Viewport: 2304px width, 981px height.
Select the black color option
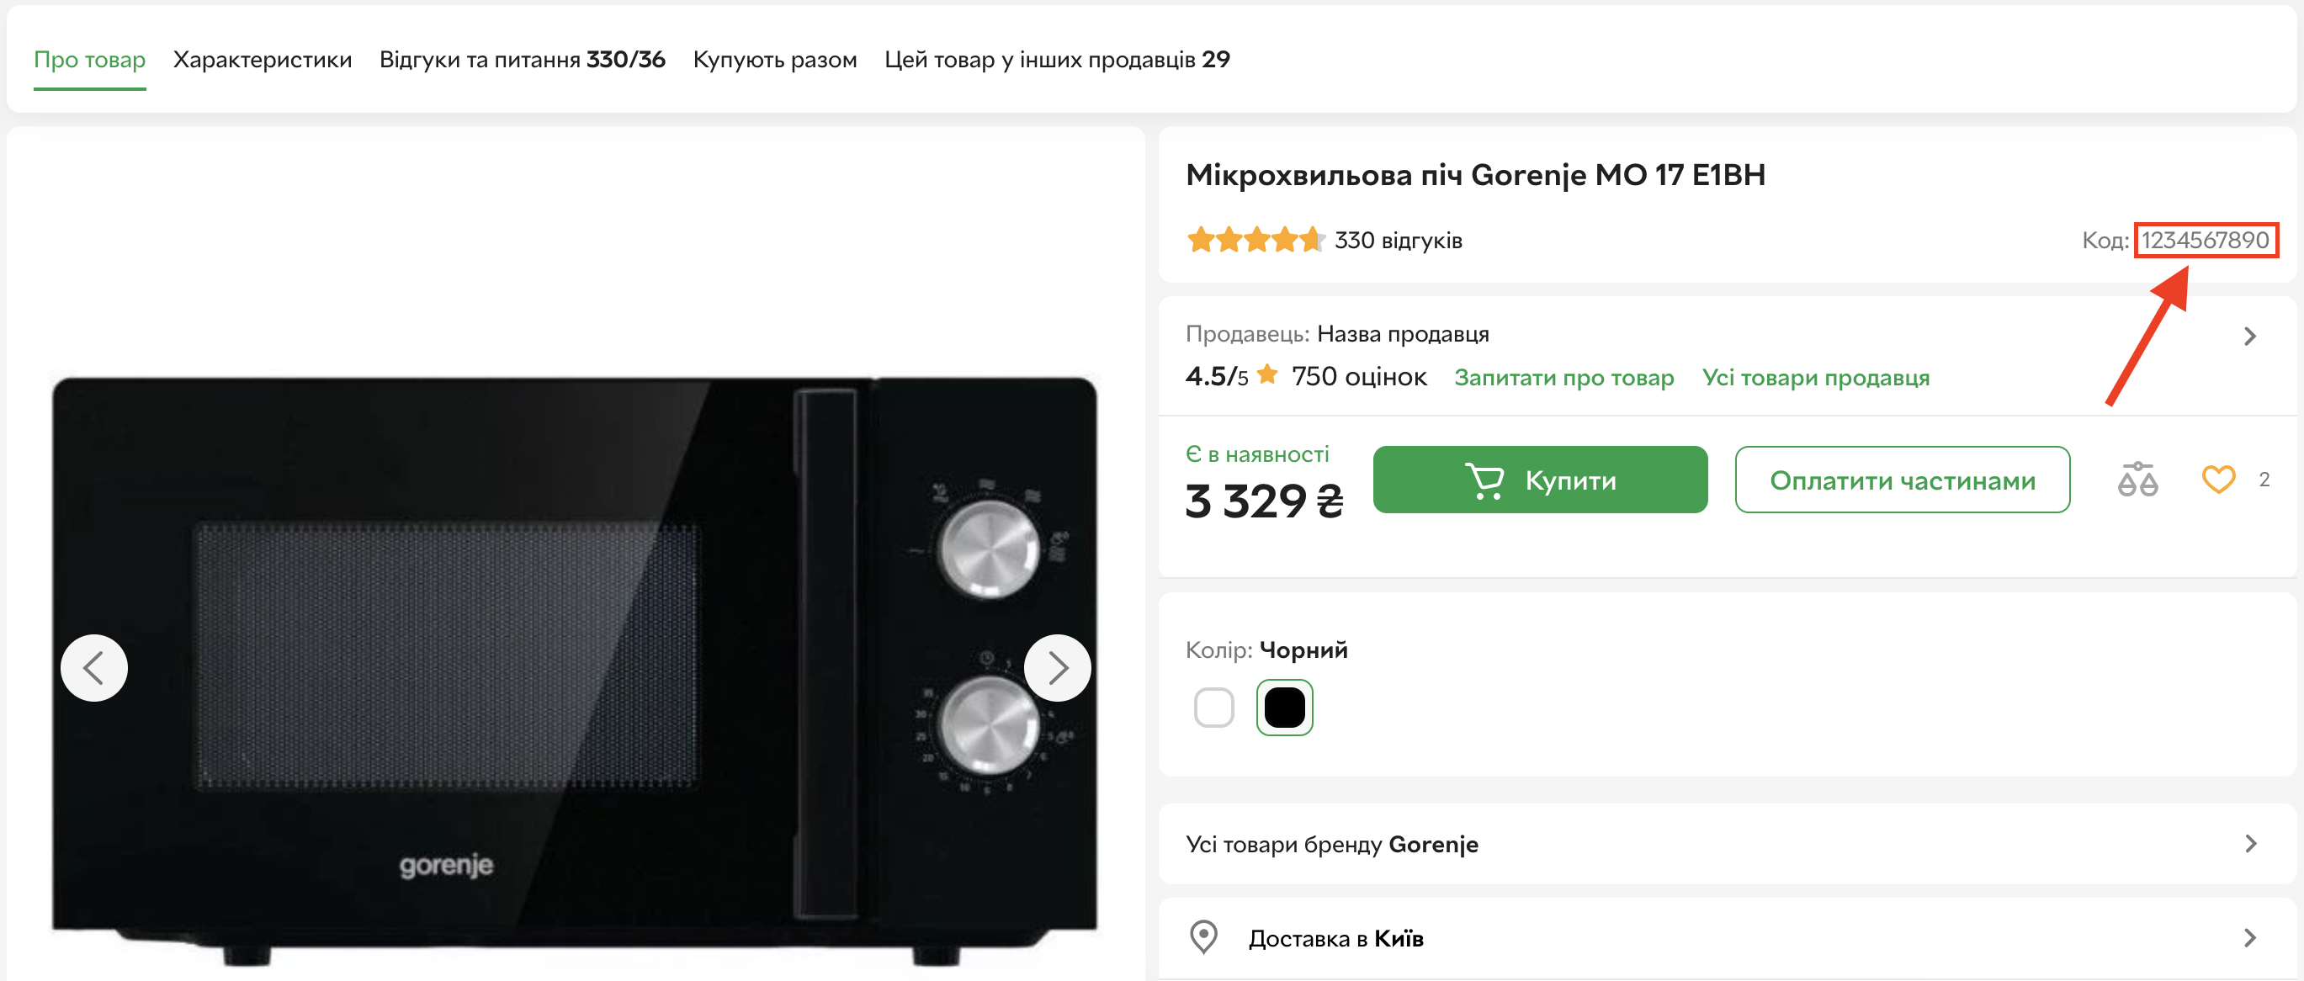tap(1283, 708)
